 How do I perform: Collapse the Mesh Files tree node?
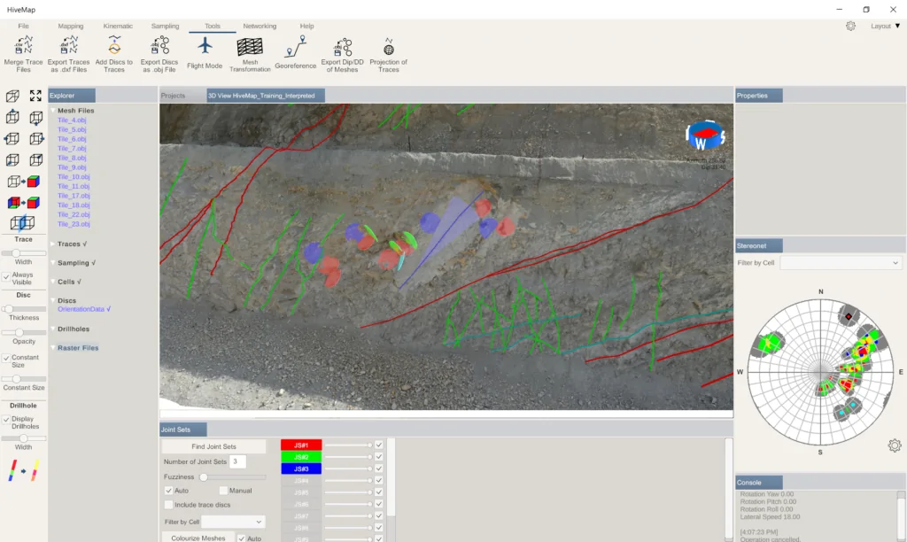[52, 111]
